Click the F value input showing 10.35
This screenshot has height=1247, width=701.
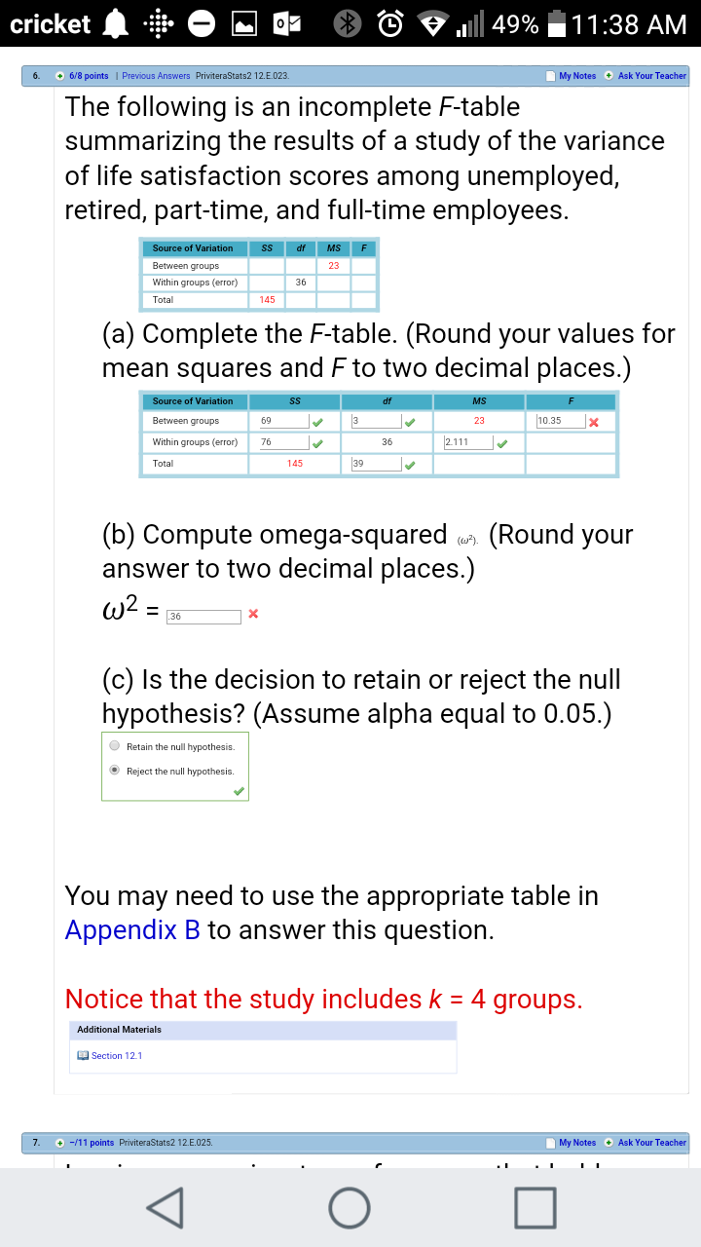[560, 421]
